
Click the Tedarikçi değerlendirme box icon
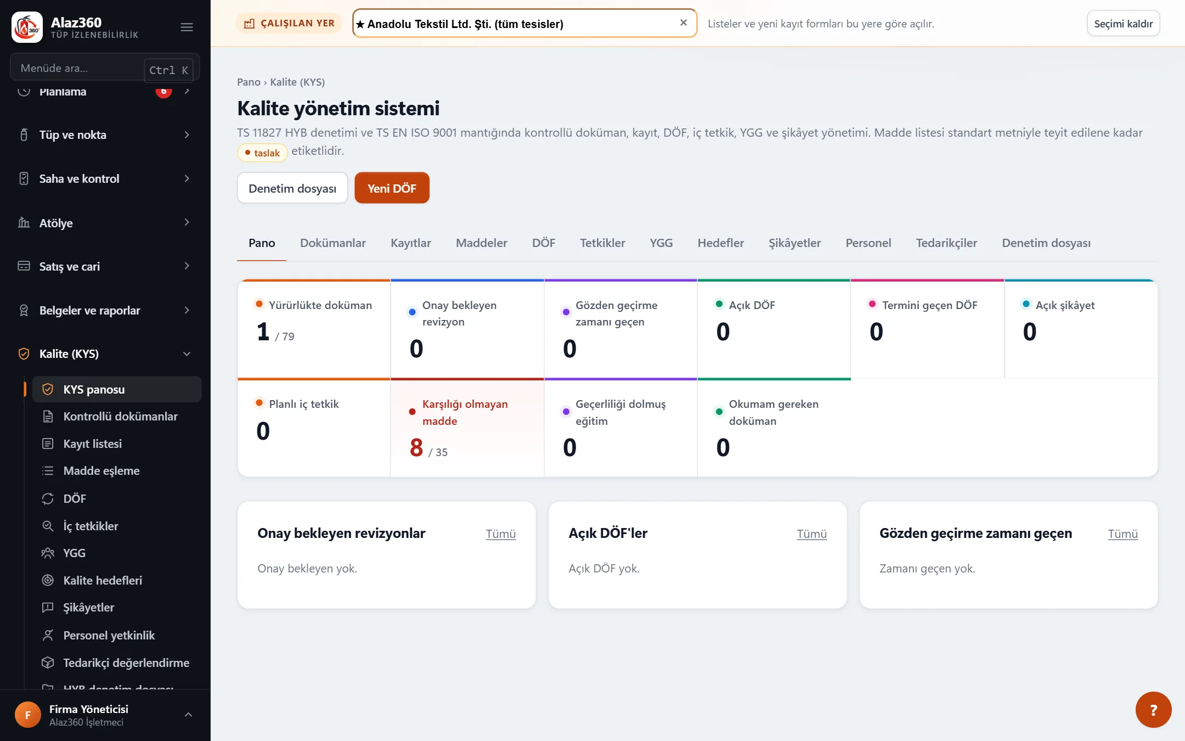(x=48, y=663)
